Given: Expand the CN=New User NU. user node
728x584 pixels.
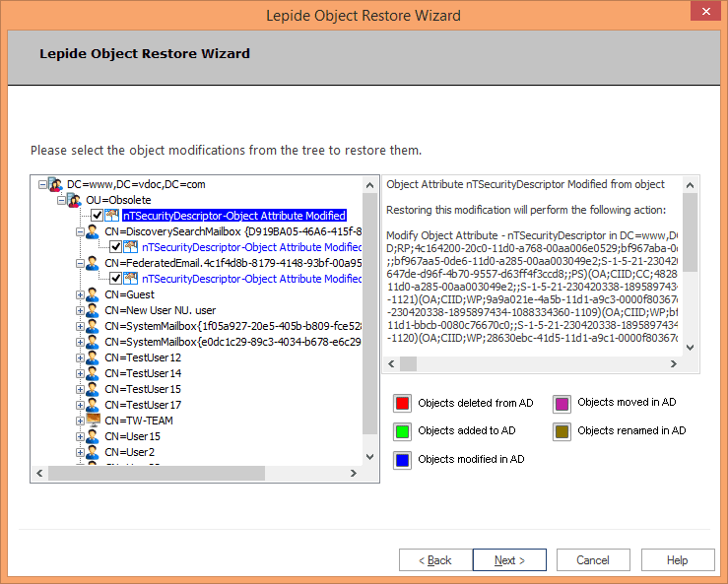Looking at the screenshot, I should (80, 310).
